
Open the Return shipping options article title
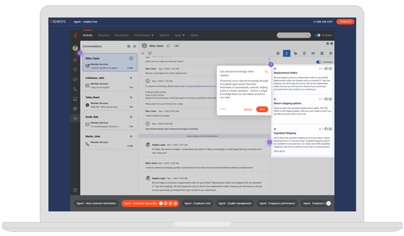[288, 103]
